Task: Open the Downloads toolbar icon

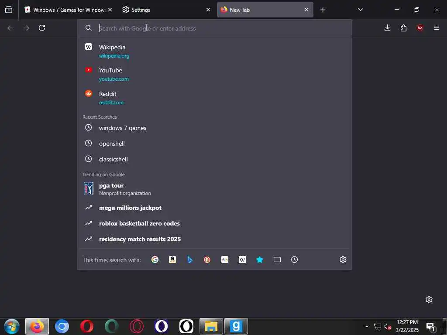Action: point(388,28)
